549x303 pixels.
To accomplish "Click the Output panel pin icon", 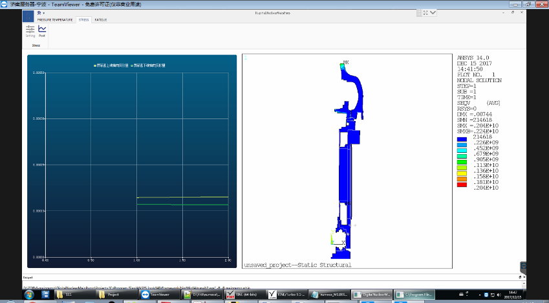I will [520, 277].
